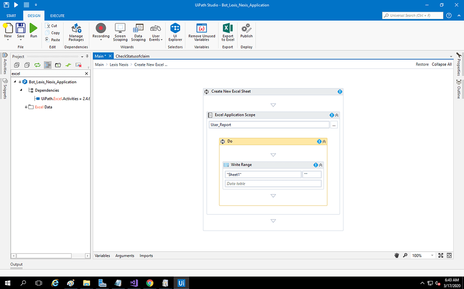Image resolution: width=464 pixels, height=289 pixels.
Task: Toggle the pan (hand) tool
Action: [x=397, y=255]
